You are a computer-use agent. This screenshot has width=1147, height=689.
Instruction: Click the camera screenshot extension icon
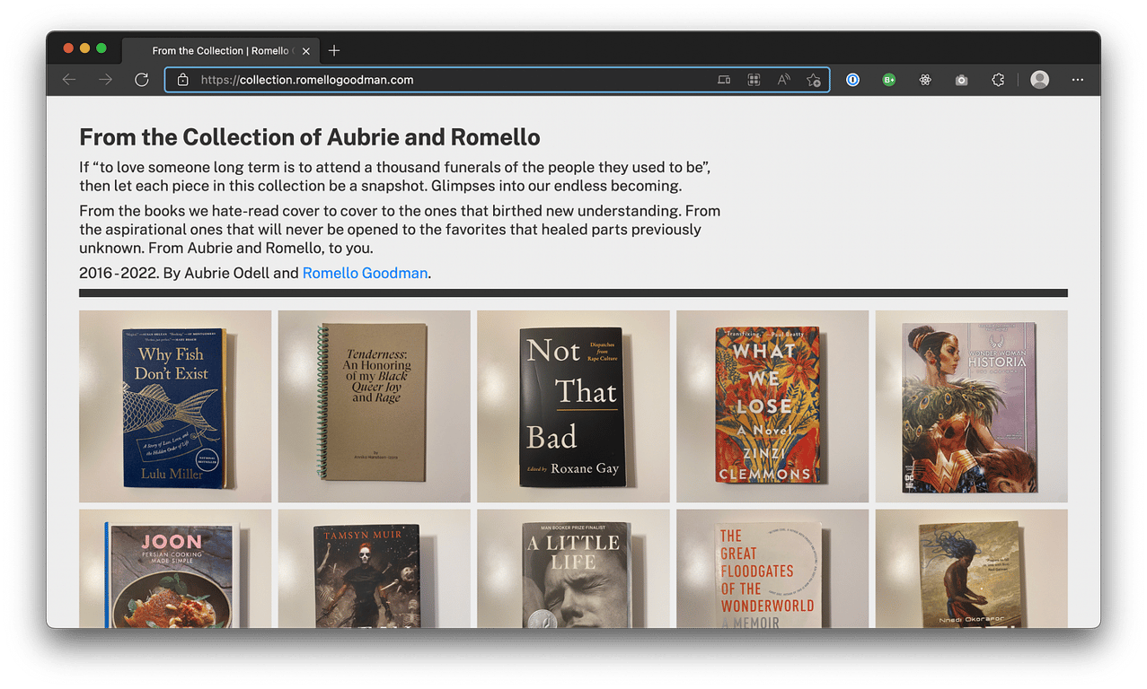click(961, 80)
